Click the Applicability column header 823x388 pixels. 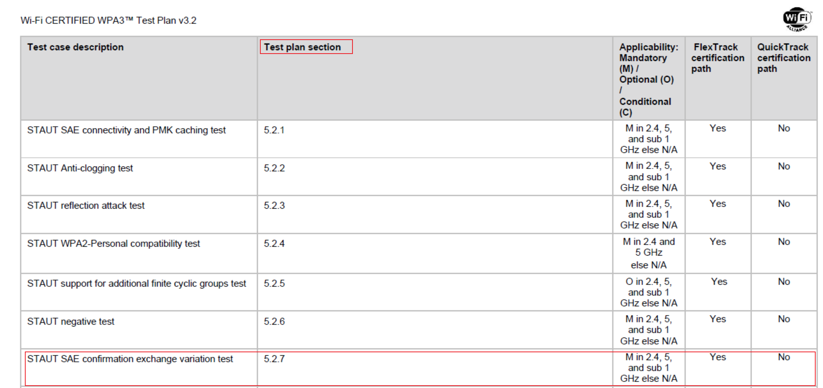click(x=648, y=80)
